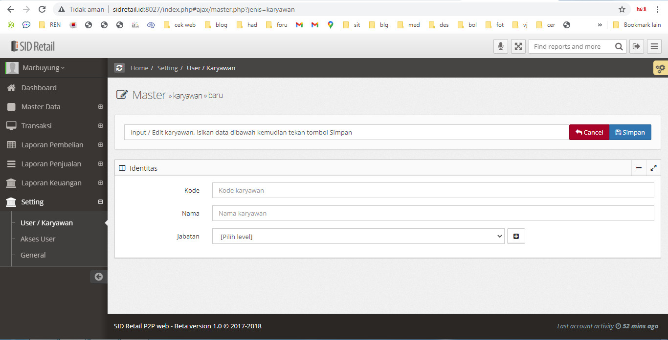Screen dimensions: 668x340
Task: Collapse the sidebar with left arrow
Action: tap(99, 277)
